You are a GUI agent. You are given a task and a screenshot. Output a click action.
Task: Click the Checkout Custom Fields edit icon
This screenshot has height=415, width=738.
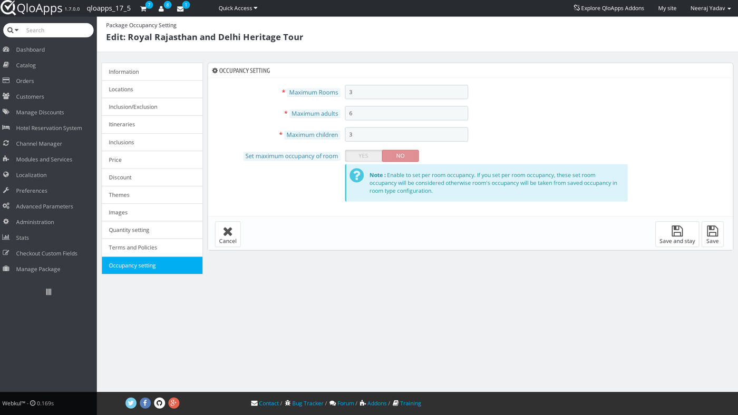[6, 253]
